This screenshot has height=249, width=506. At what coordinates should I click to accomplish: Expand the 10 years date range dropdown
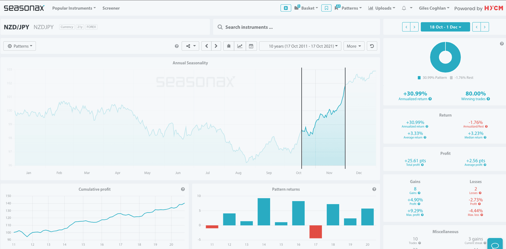click(300, 46)
